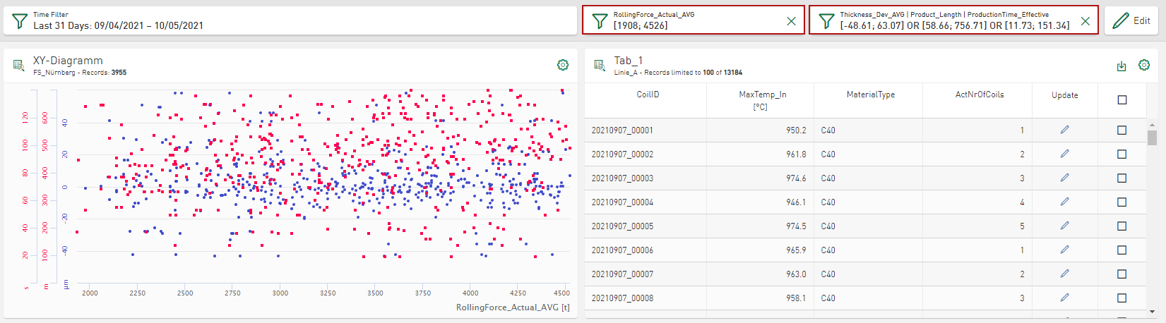Click the update pencil for coil 20210907_00001
1166x323 pixels.
(x=1064, y=130)
